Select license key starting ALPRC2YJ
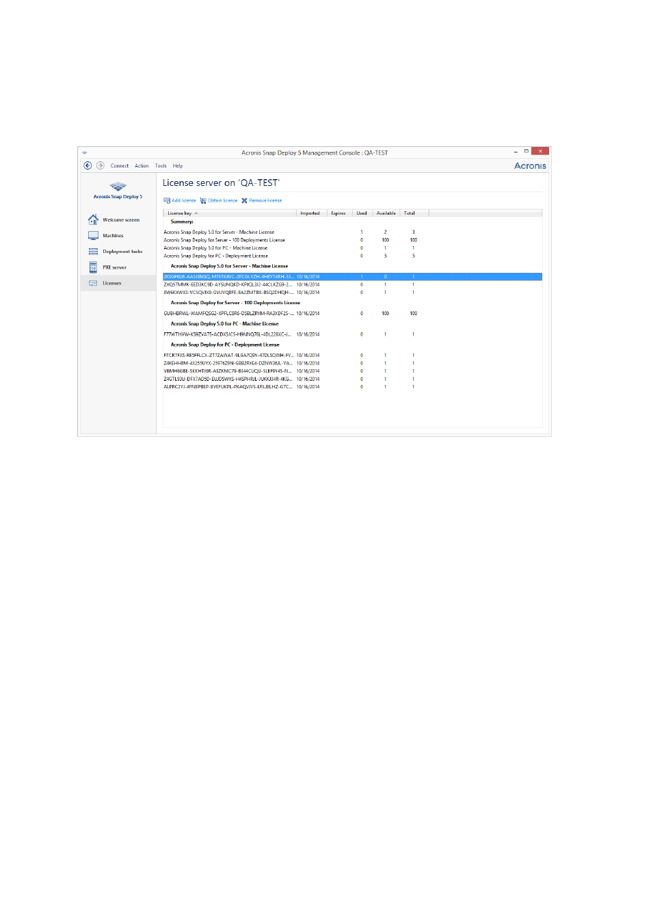This screenshot has height=923, width=653. tap(352, 387)
